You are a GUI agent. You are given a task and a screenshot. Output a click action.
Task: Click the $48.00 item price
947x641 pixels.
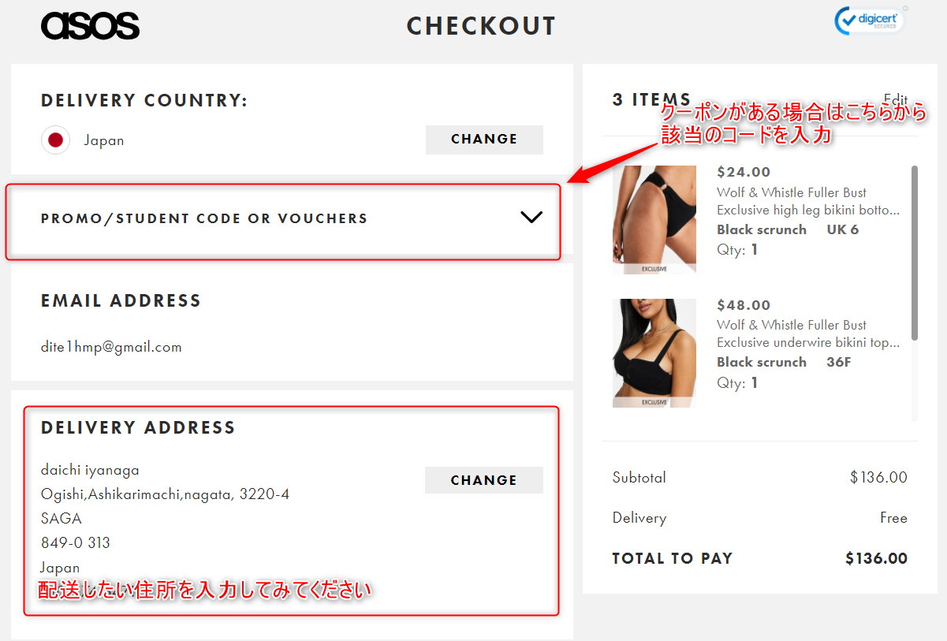pos(744,305)
